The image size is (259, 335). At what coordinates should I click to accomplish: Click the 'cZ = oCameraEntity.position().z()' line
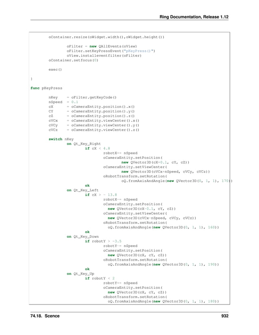(91, 116)
